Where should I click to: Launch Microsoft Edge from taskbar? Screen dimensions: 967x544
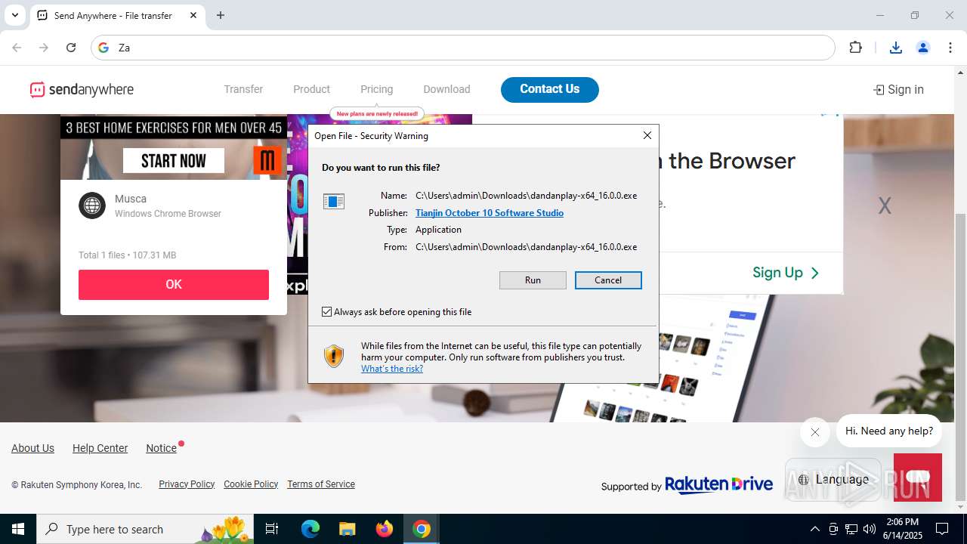click(x=310, y=529)
